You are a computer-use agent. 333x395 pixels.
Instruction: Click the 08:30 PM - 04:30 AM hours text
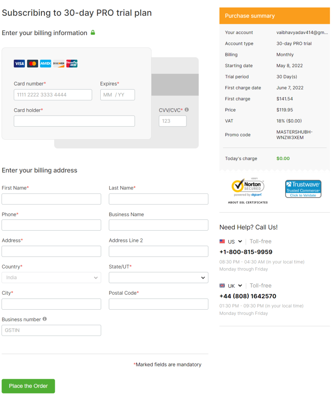262,262
